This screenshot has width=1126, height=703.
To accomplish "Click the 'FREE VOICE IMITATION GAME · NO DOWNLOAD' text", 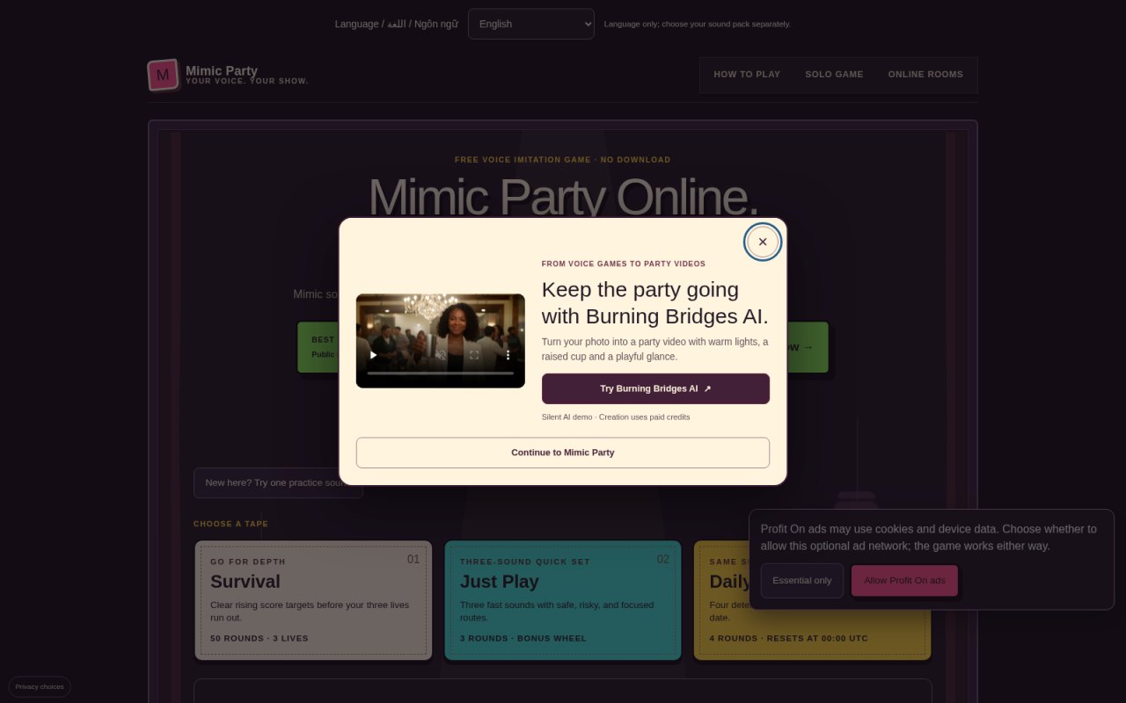I will coord(563,160).
